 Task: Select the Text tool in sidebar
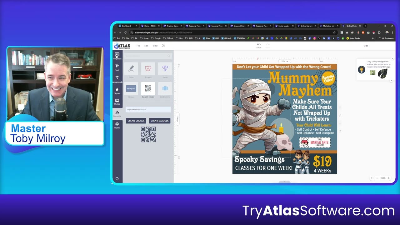coord(117,67)
